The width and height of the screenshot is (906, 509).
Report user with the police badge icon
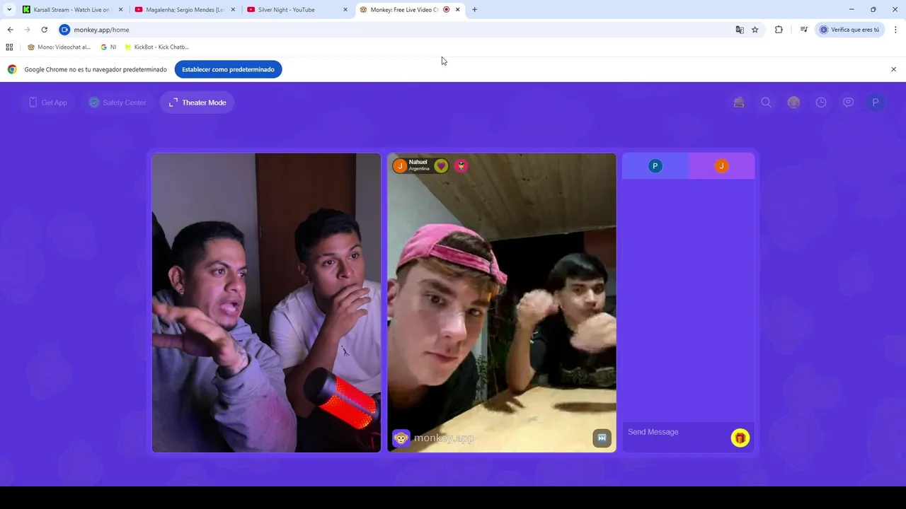pyautogui.click(x=461, y=166)
